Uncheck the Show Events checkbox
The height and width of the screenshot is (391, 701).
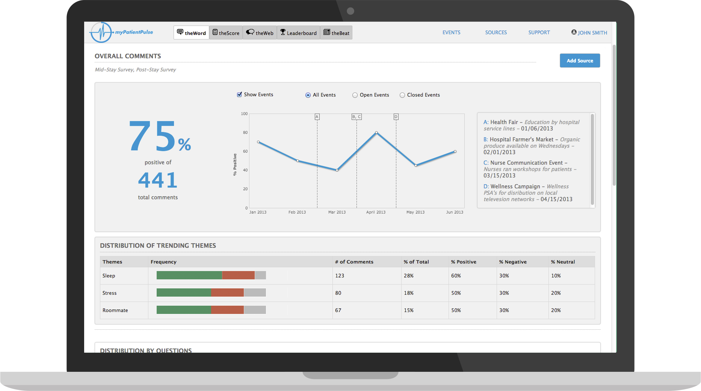coord(239,94)
